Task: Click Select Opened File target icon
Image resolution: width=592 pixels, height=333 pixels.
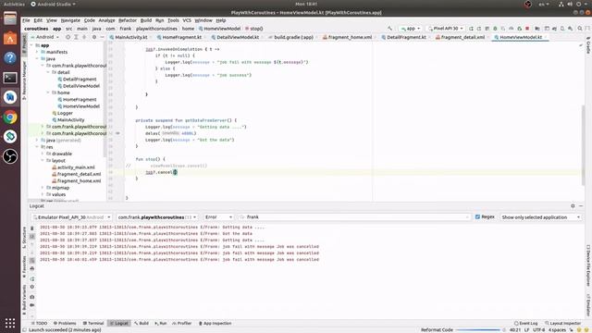Action: tap(68, 37)
